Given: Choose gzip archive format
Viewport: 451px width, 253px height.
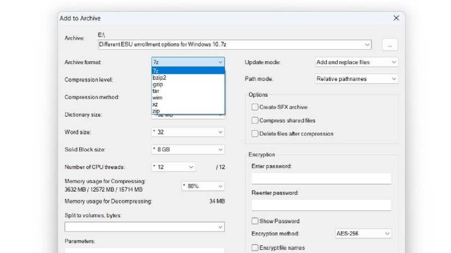Looking at the screenshot, I should (188, 84).
